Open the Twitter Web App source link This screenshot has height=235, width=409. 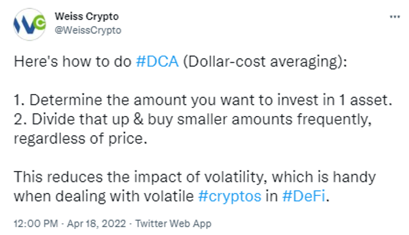173,223
